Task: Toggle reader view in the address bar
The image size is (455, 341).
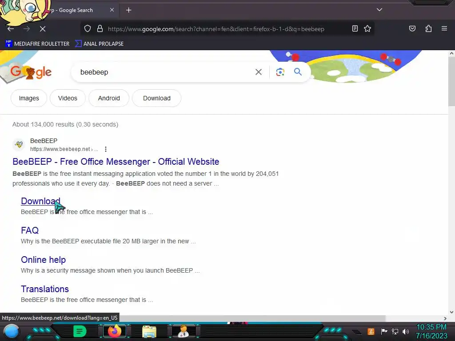Action: click(x=355, y=29)
